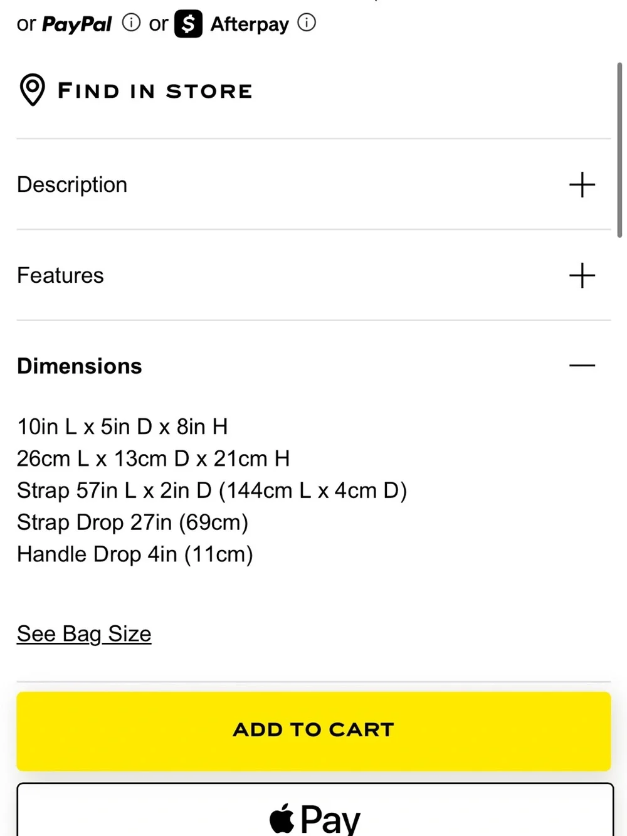Follow the See Bag Size link

coord(84,634)
